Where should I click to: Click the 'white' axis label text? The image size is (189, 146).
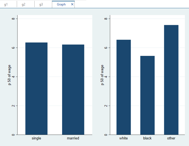click(123, 138)
